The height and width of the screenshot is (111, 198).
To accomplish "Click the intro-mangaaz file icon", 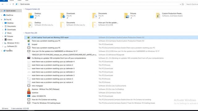I will click(29, 86).
